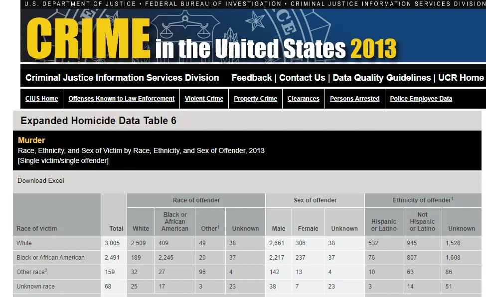Click the Feedback link
486x297 pixels.
point(251,78)
